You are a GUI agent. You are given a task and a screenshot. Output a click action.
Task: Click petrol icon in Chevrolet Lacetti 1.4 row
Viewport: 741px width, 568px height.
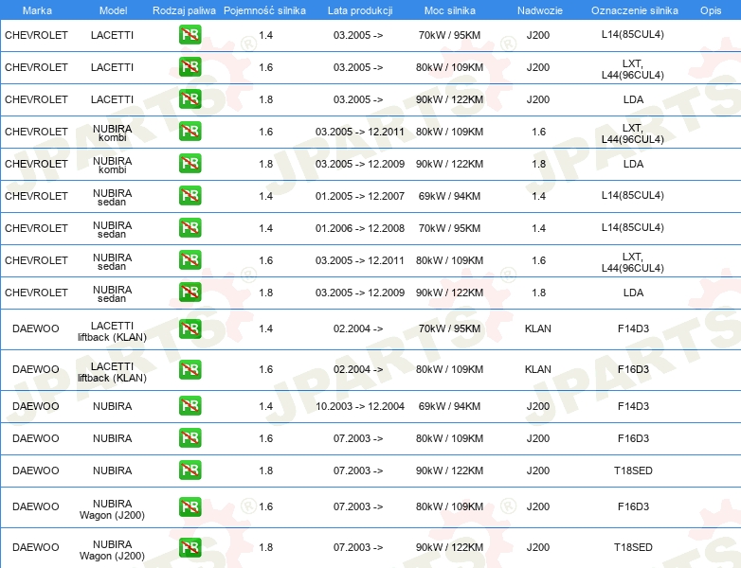point(190,35)
